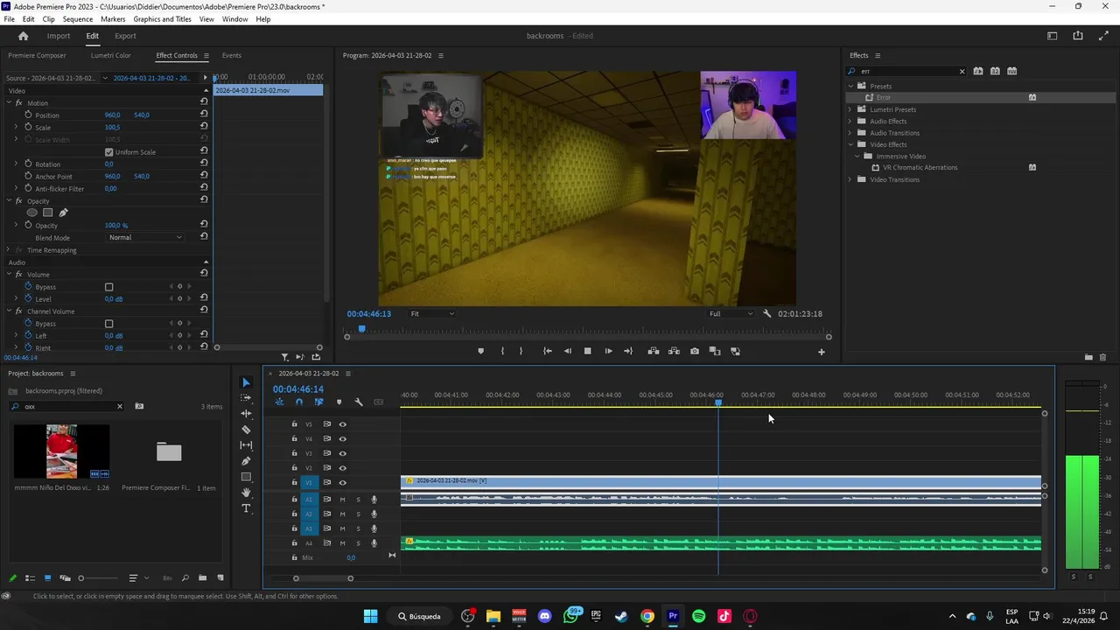Select the Razor tool in the timeline toolbar

coord(246,430)
